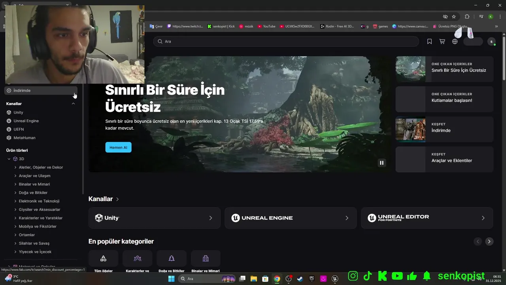The width and height of the screenshot is (506, 285).
Task: Select Yiyecek ve İçecek category
Action: pos(35,252)
